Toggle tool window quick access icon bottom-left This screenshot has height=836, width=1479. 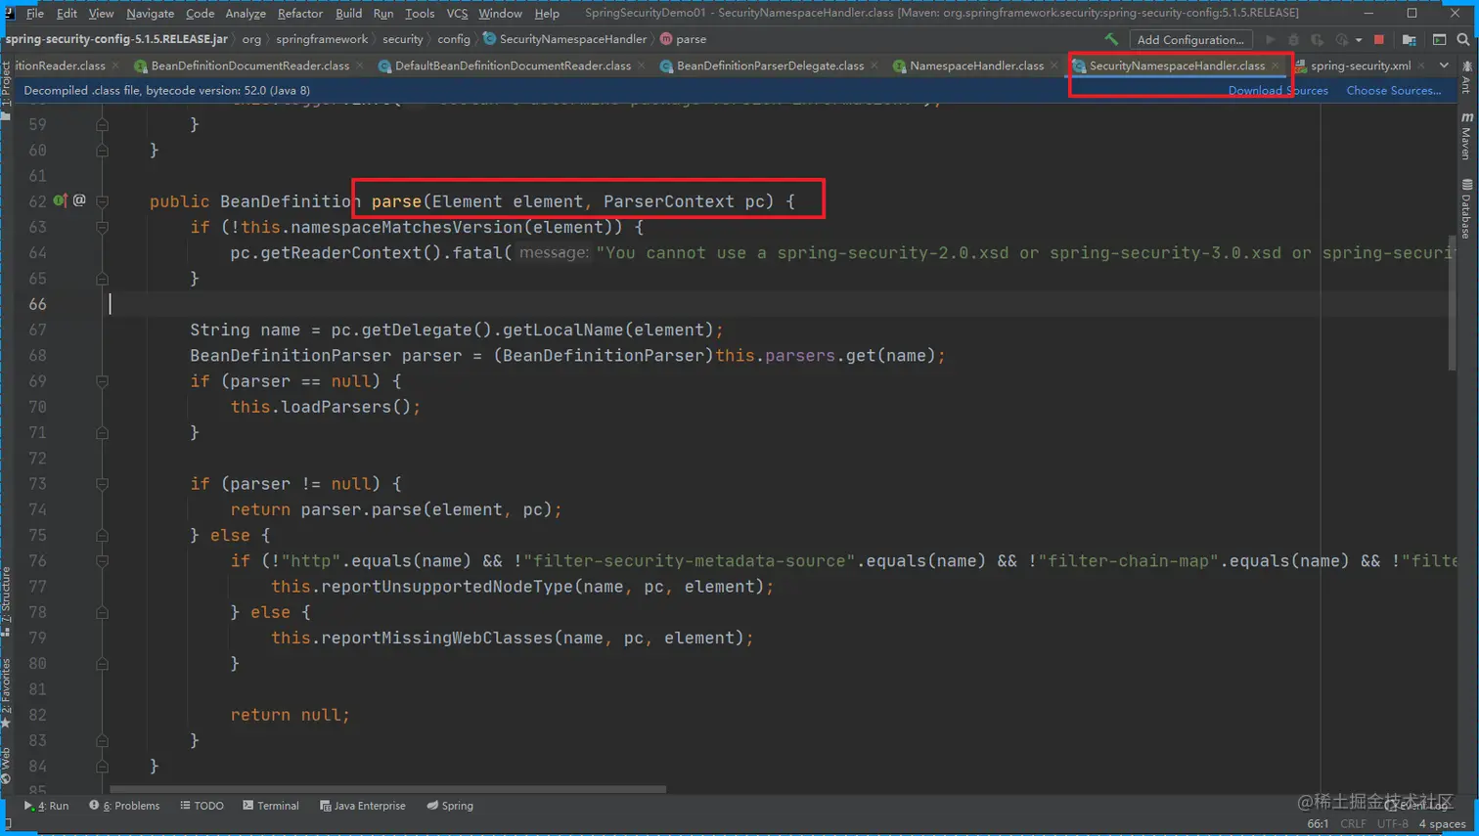tap(9, 824)
